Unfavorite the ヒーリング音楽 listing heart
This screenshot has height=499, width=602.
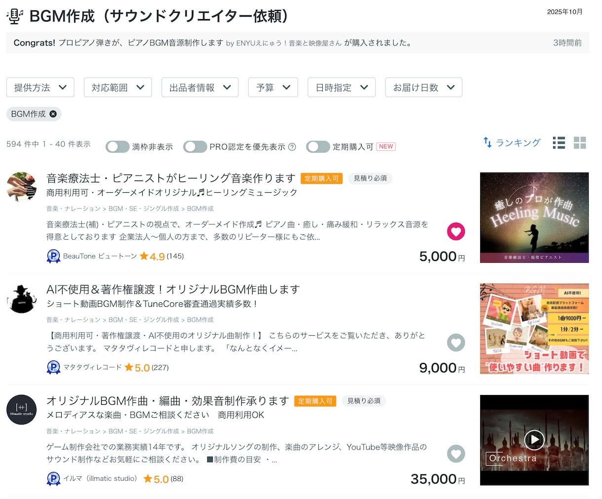click(456, 231)
